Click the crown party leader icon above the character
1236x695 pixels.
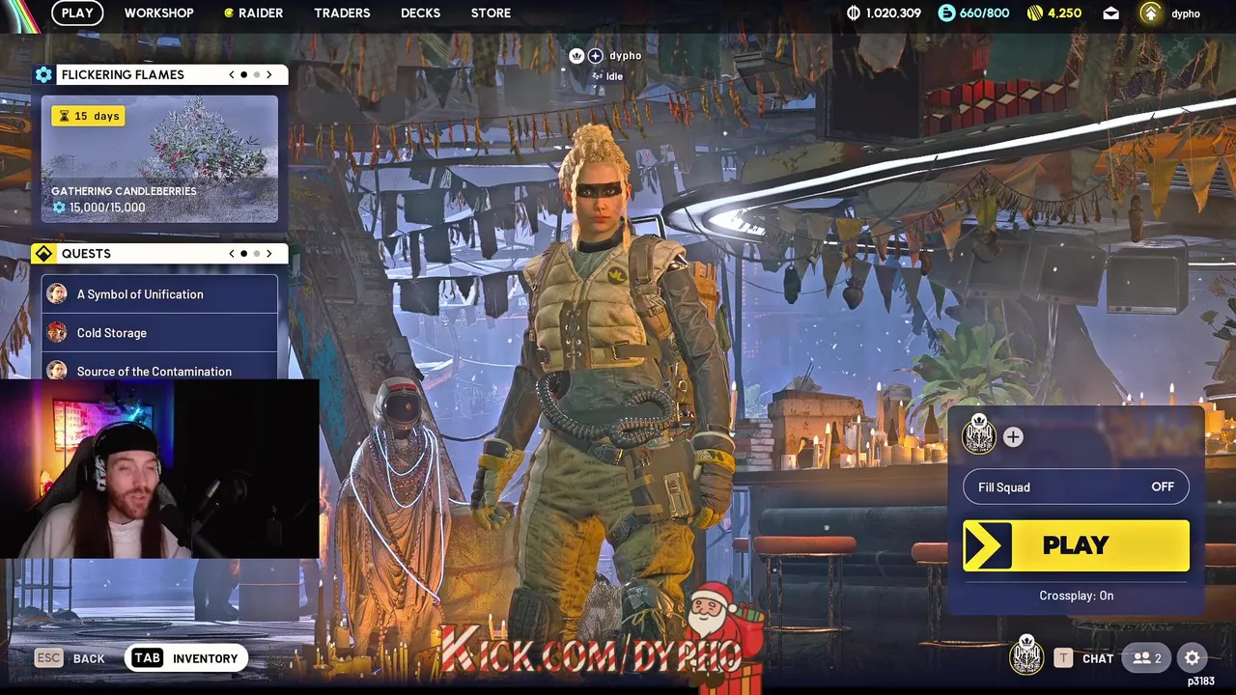click(576, 56)
